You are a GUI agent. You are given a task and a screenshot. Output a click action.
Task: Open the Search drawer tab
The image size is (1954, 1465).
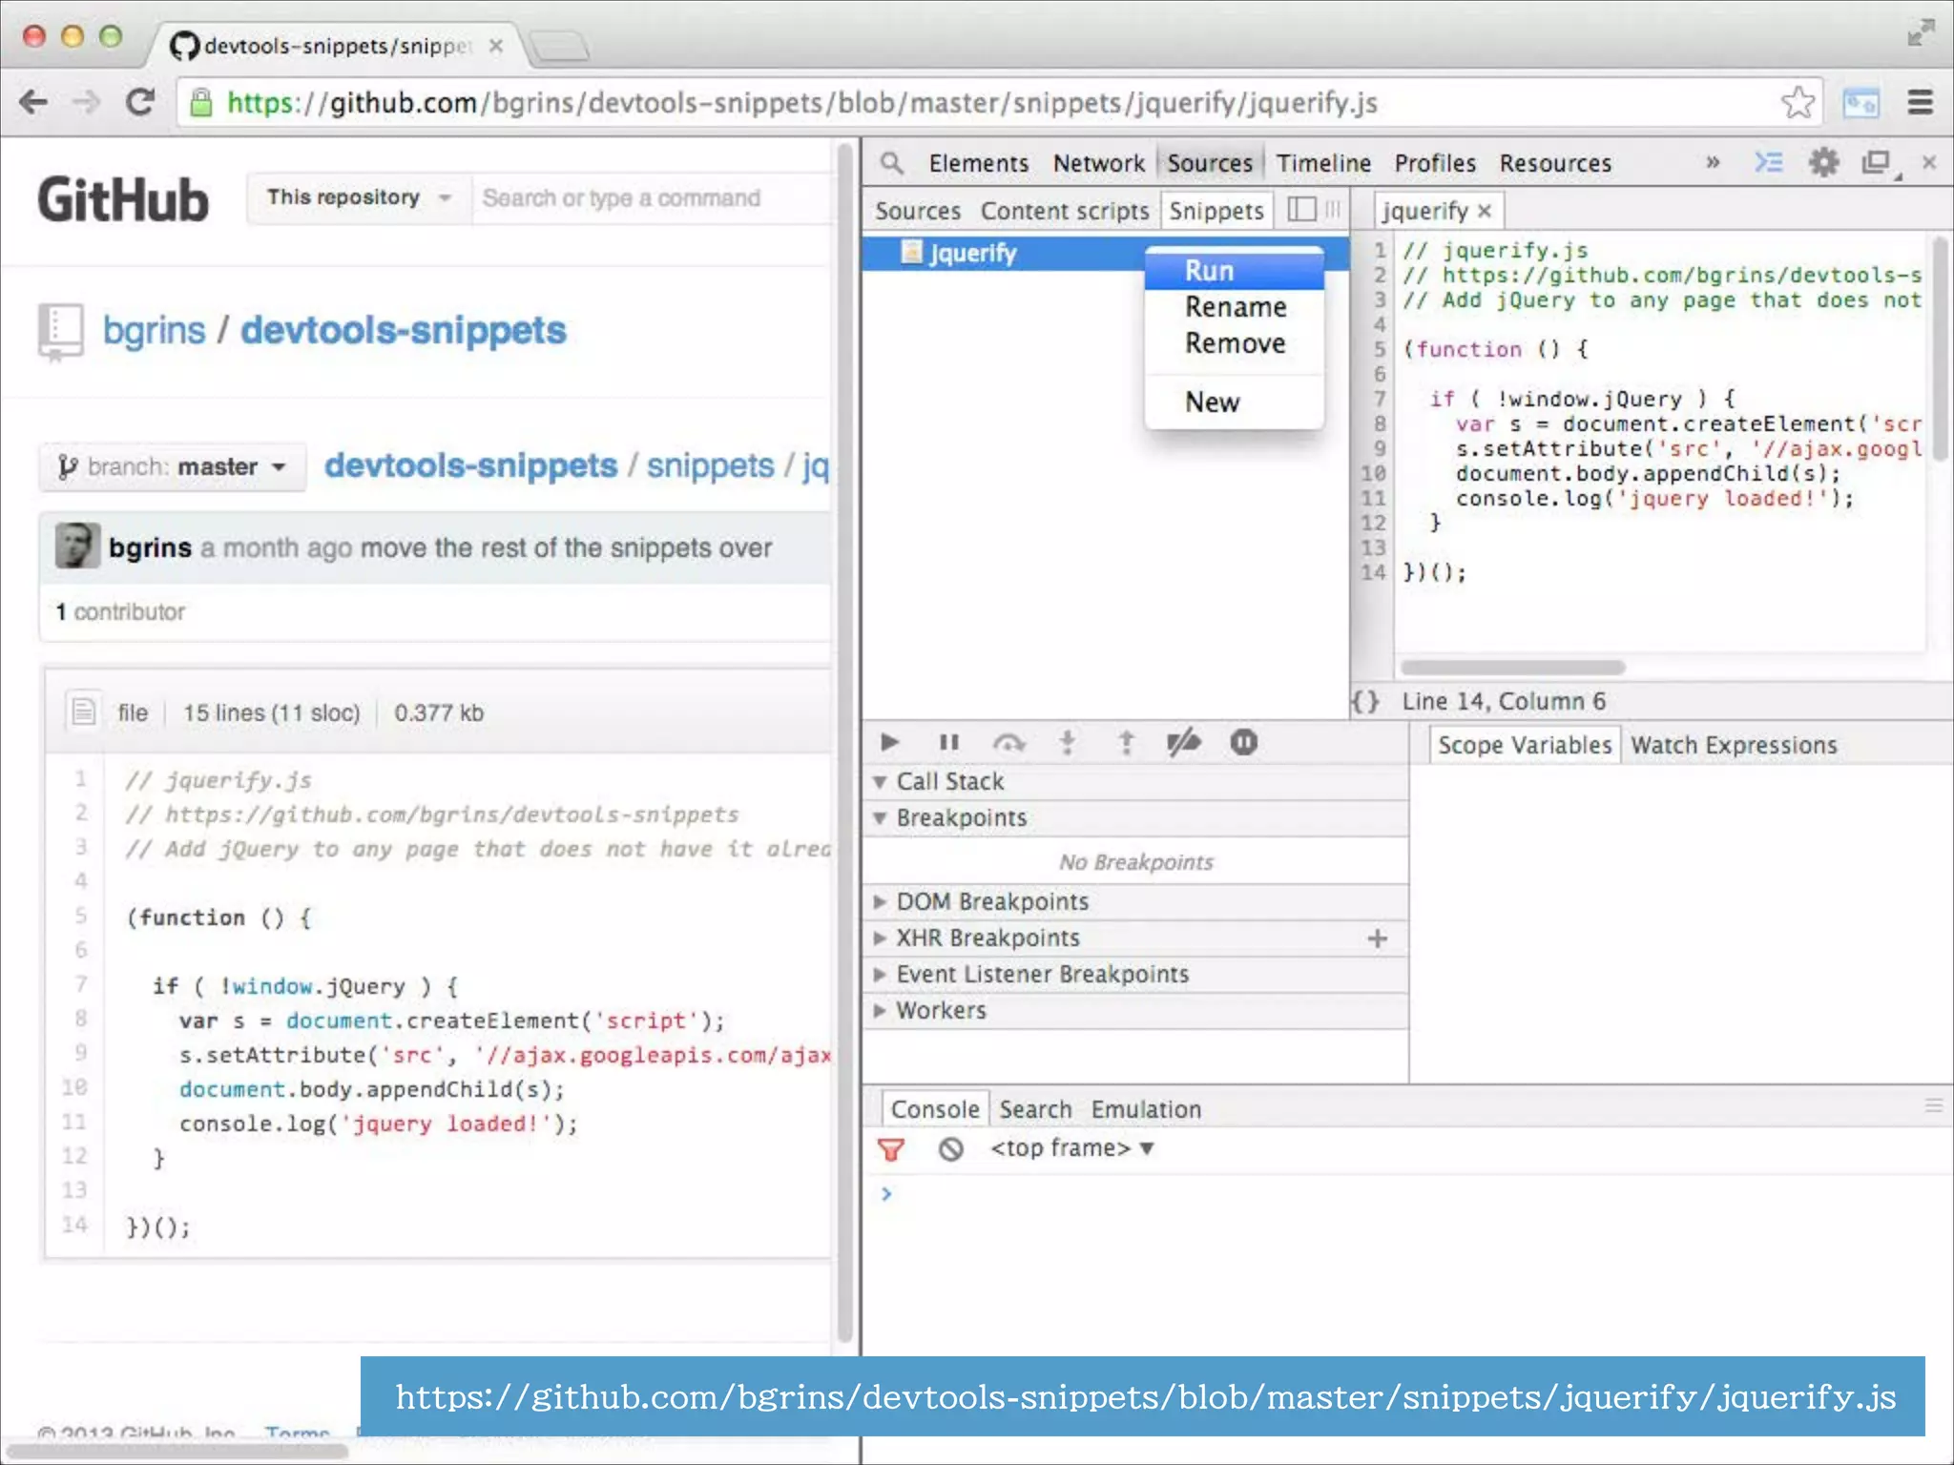pos(1035,1110)
